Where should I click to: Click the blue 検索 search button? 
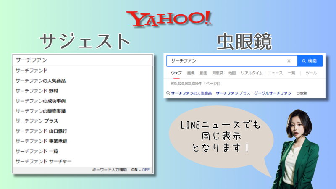[x=310, y=61]
